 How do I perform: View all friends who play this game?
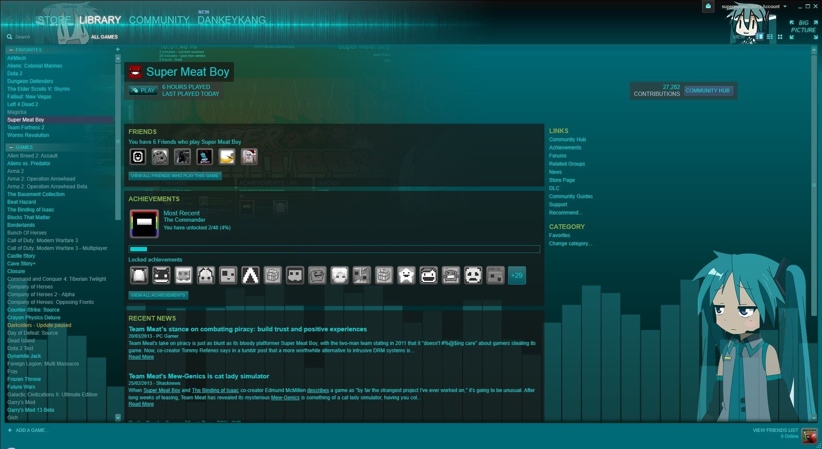[175, 175]
